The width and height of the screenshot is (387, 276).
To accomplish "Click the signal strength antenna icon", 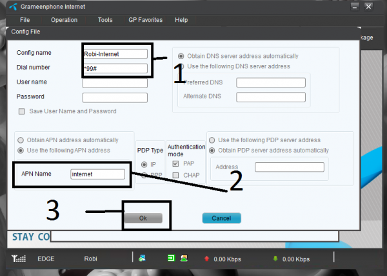I will click(x=18, y=259).
